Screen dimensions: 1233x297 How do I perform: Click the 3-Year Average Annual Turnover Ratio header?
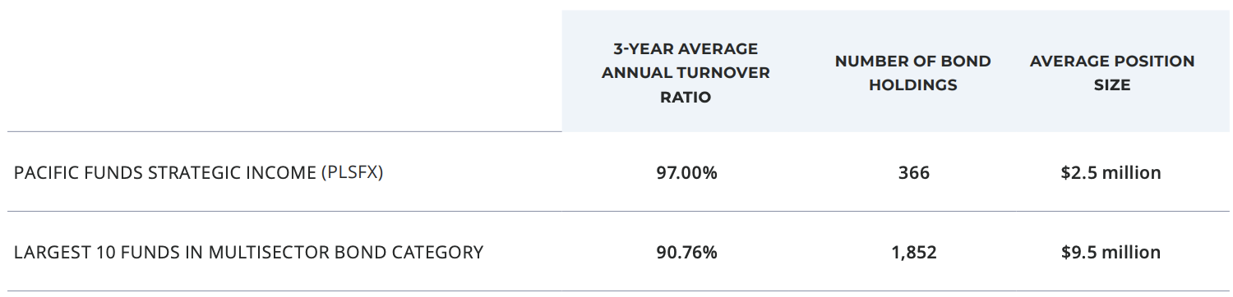(686, 73)
